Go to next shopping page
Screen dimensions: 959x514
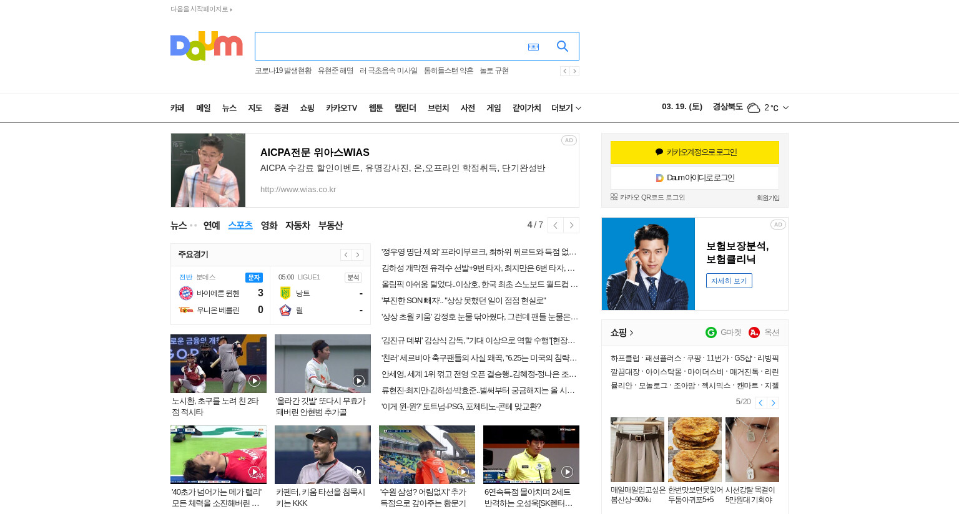(x=773, y=403)
